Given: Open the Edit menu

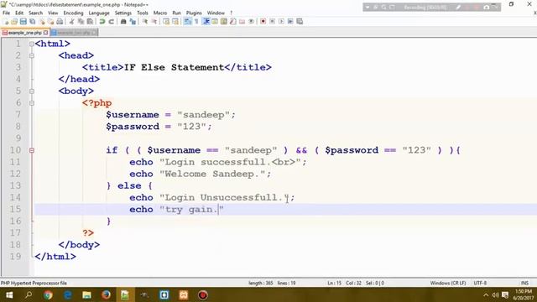Looking at the screenshot, I should tap(19, 13).
